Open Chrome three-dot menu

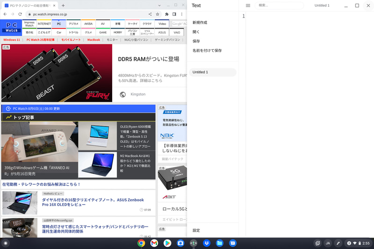coord(182,14)
